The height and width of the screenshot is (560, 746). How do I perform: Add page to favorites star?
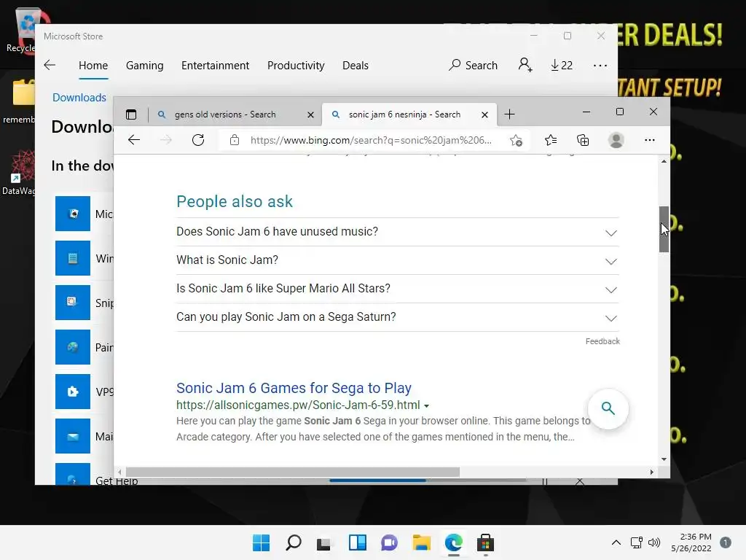[516, 141]
